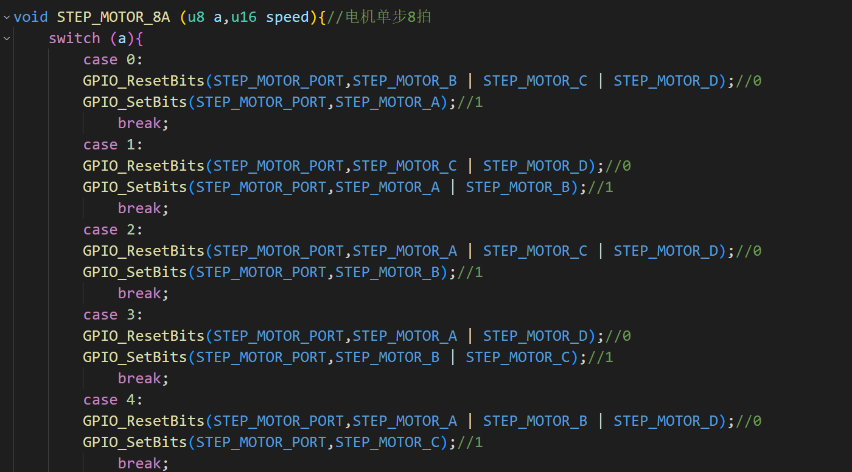Viewport: 852px width, 472px height.
Task: Click the case 2 label
Action: pyautogui.click(x=113, y=230)
